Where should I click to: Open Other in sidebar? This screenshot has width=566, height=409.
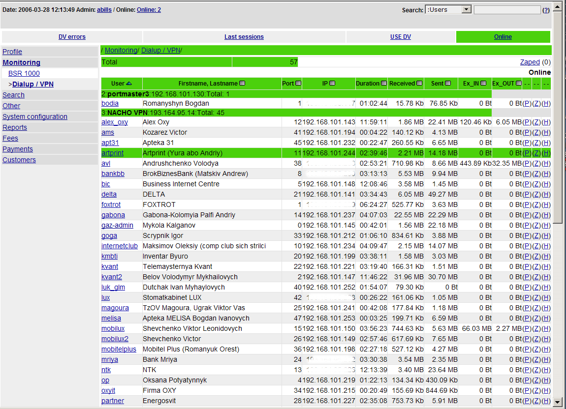click(11, 106)
